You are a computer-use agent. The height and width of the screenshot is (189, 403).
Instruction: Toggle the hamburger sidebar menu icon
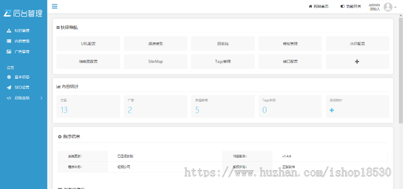(x=55, y=6)
